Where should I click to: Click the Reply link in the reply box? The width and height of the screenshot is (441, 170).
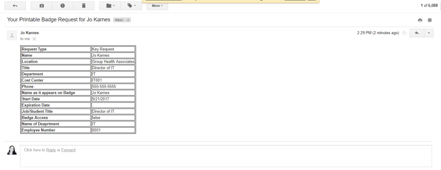51,150
